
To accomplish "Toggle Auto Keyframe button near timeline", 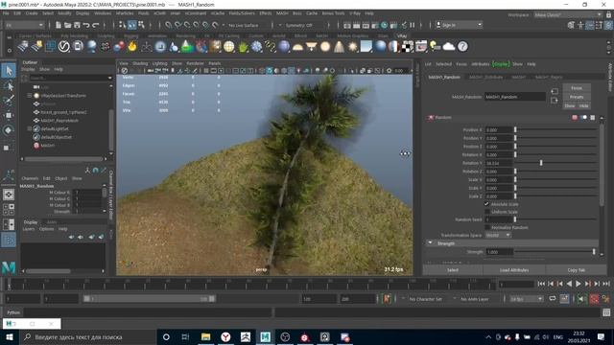I will tap(594, 299).
